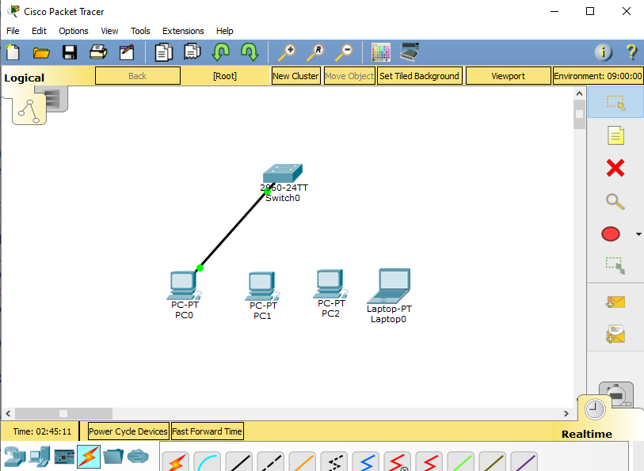Select the End Devices category icon
The width and height of the screenshot is (644, 471).
(x=40, y=457)
